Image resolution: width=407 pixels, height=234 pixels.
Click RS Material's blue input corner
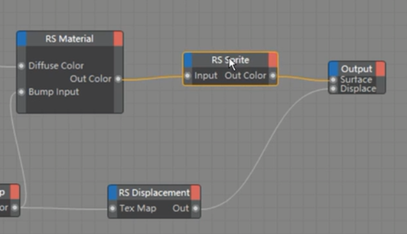tap(22, 38)
